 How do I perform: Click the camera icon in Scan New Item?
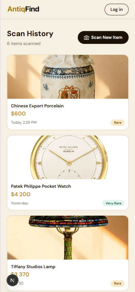(86, 37)
